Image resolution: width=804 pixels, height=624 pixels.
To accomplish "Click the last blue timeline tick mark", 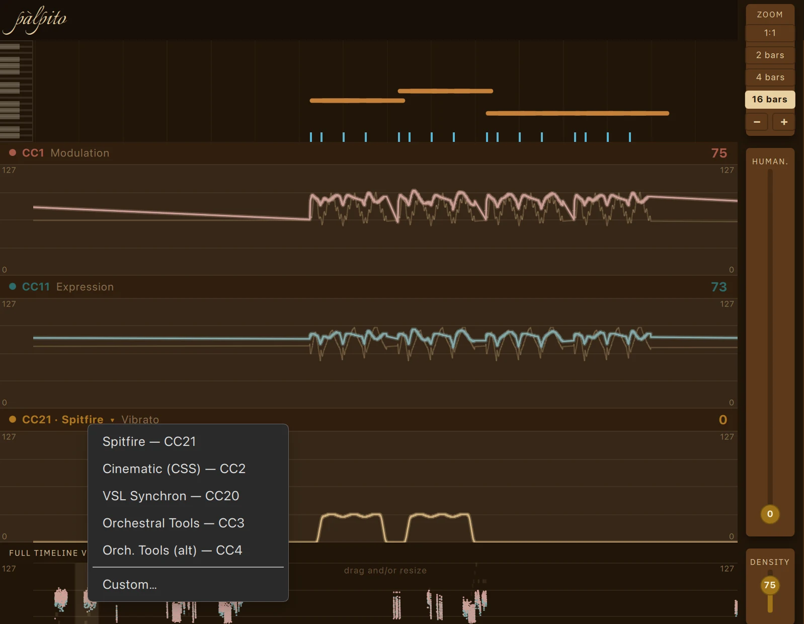I will click(x=630, y=137).
